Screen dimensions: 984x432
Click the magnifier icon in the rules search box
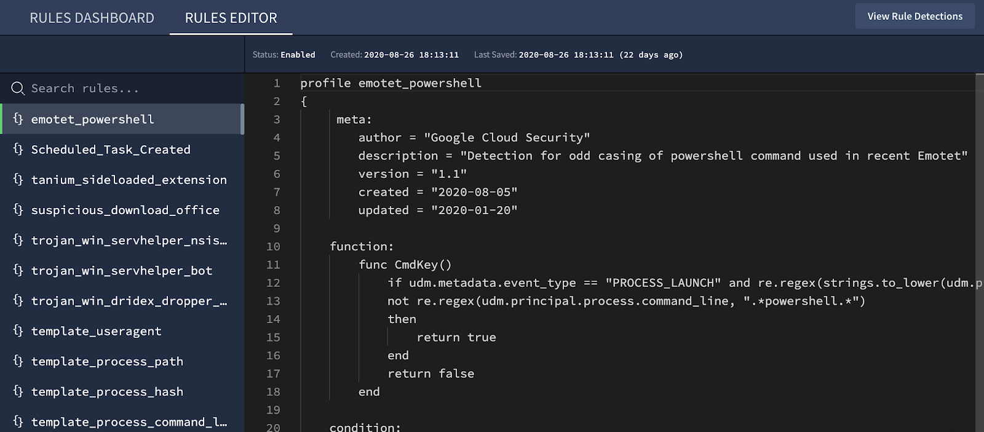point(18,89)
